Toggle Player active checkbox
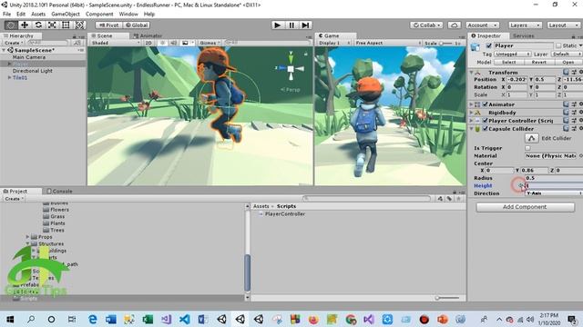This screenshot has width=583, height=327. (x=488, y=45)
